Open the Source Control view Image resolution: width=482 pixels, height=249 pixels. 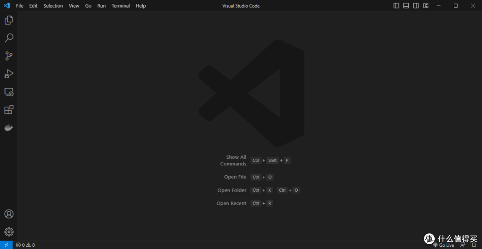pos(8,56)
